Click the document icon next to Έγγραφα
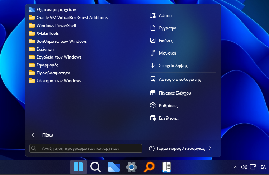 click(153, 28)
